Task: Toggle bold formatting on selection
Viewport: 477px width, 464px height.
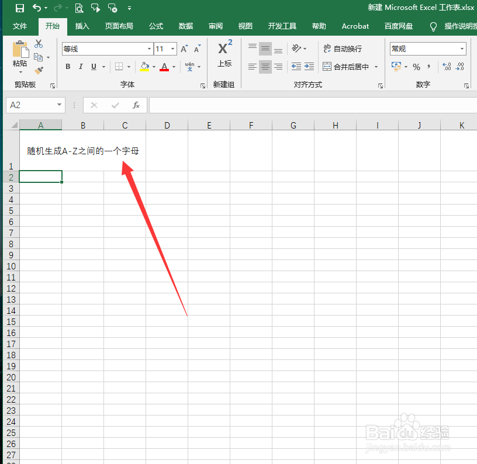Action: 68,67
